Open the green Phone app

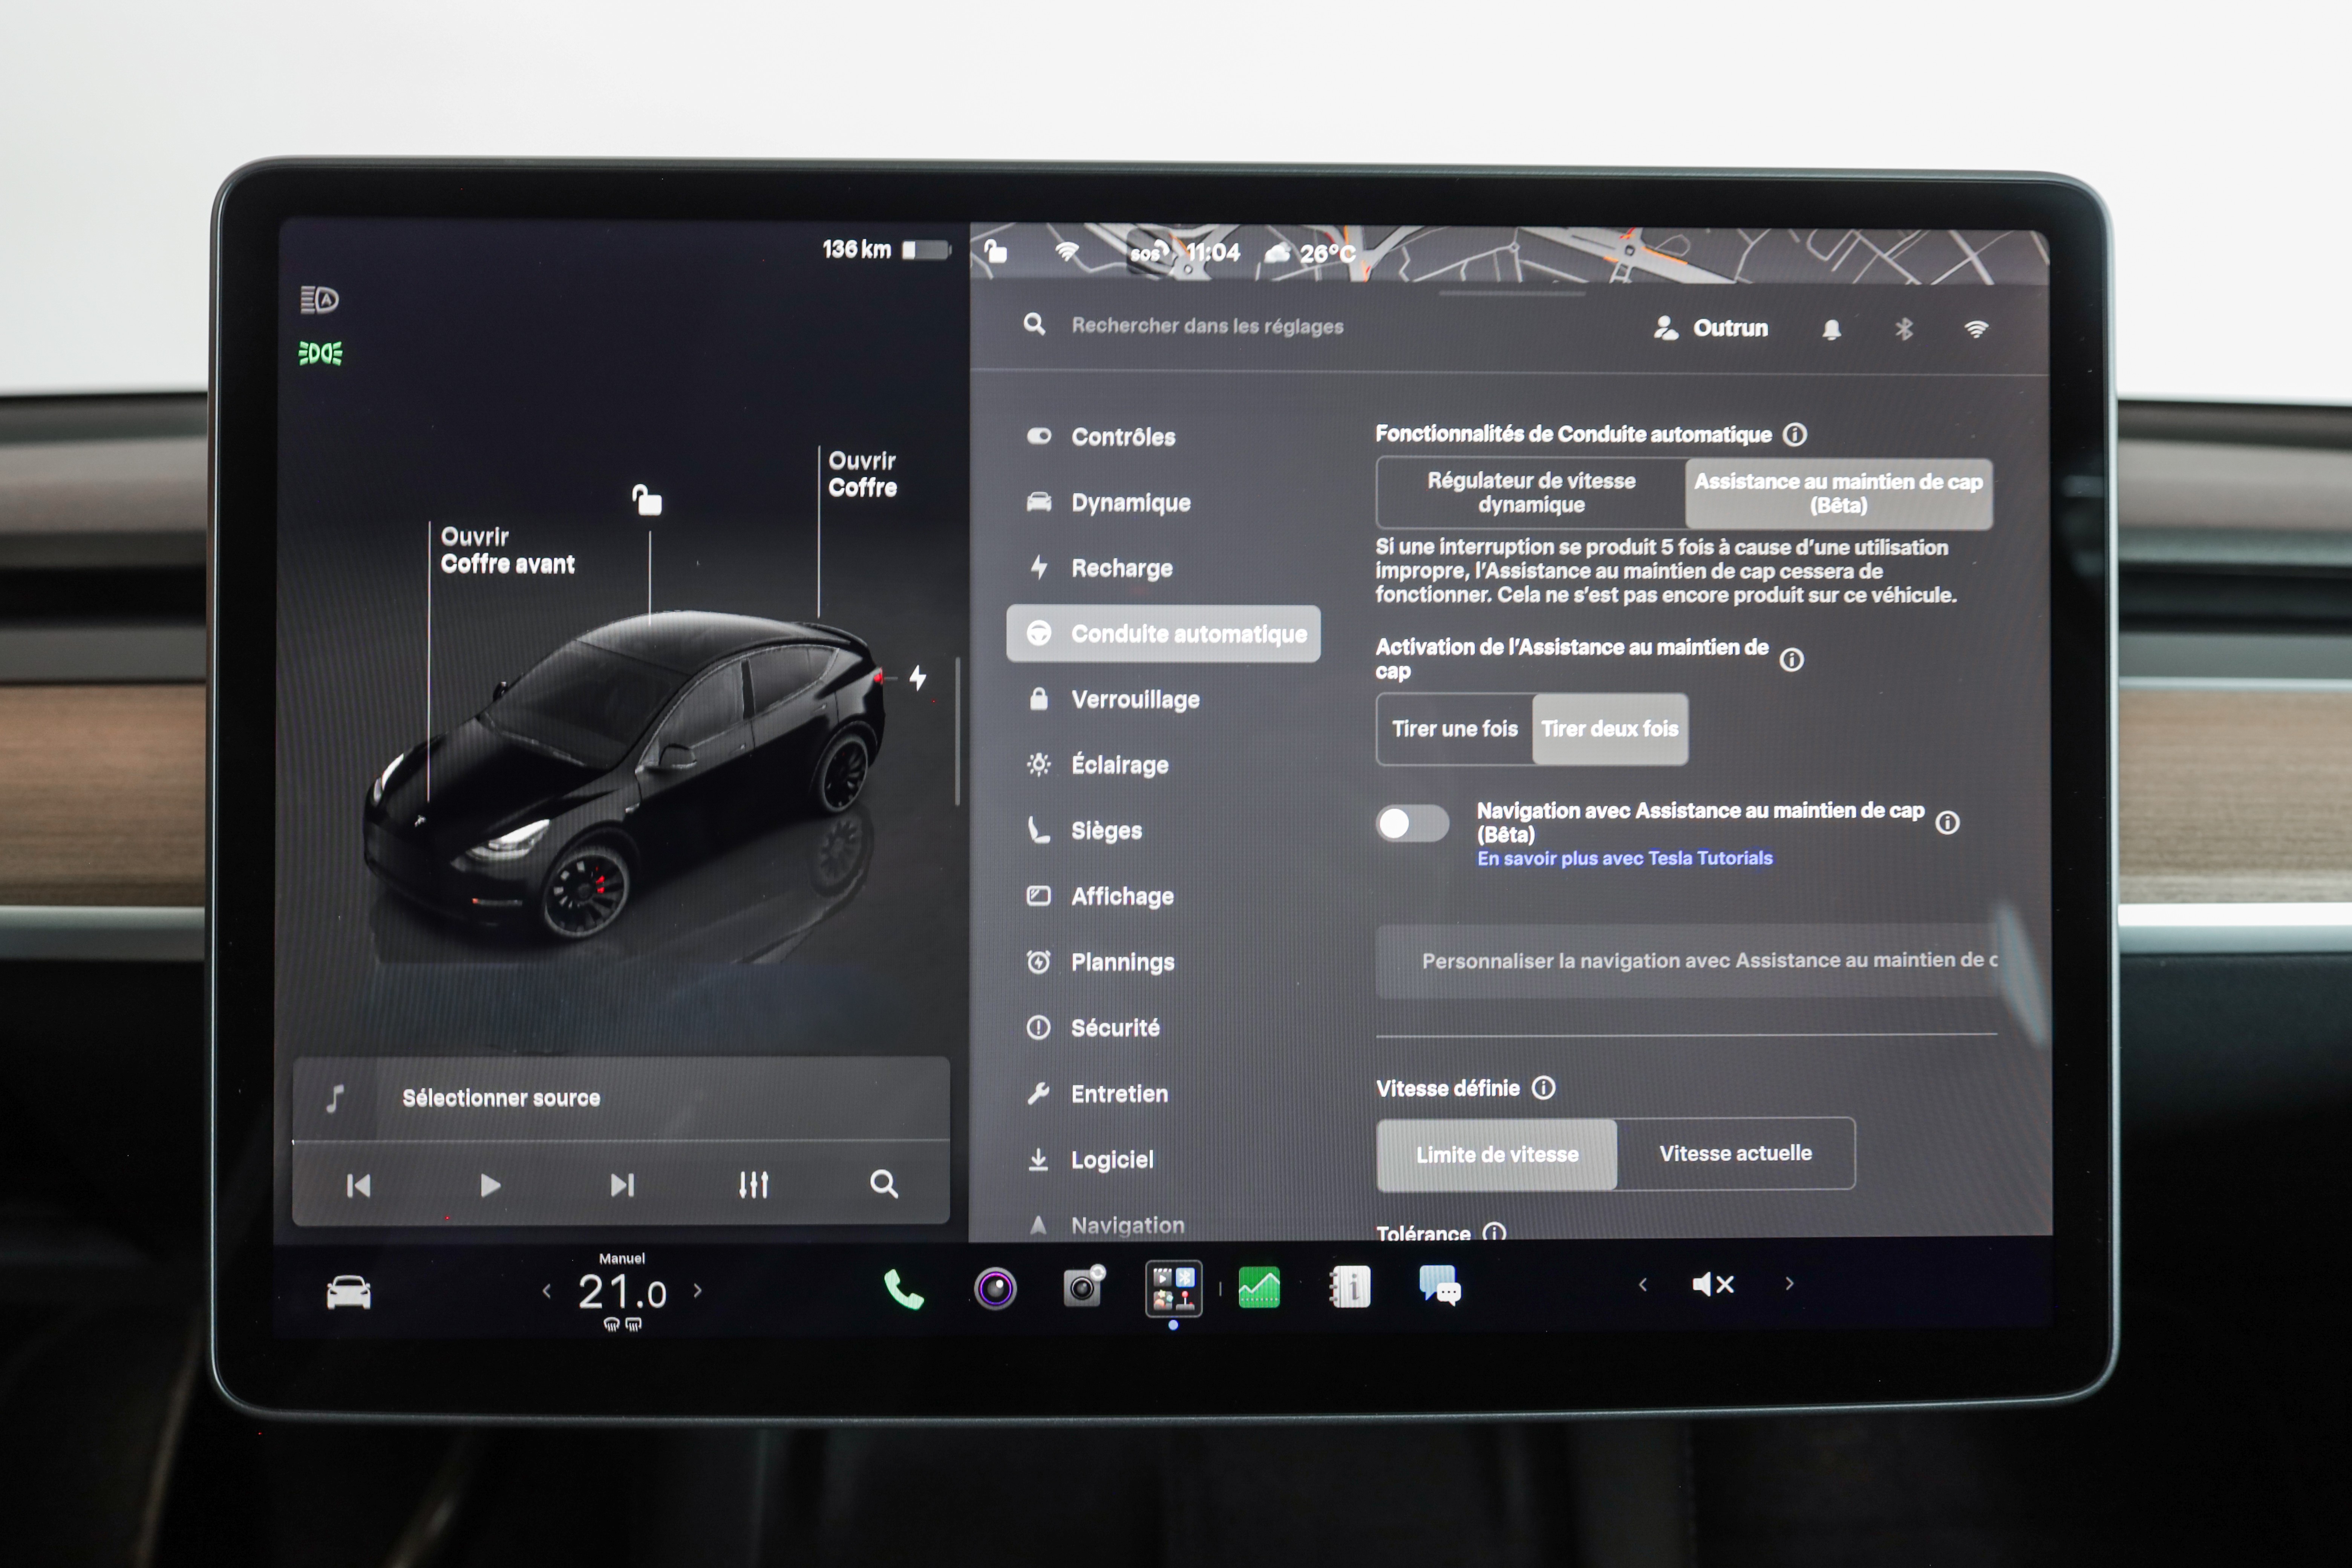903,1289
